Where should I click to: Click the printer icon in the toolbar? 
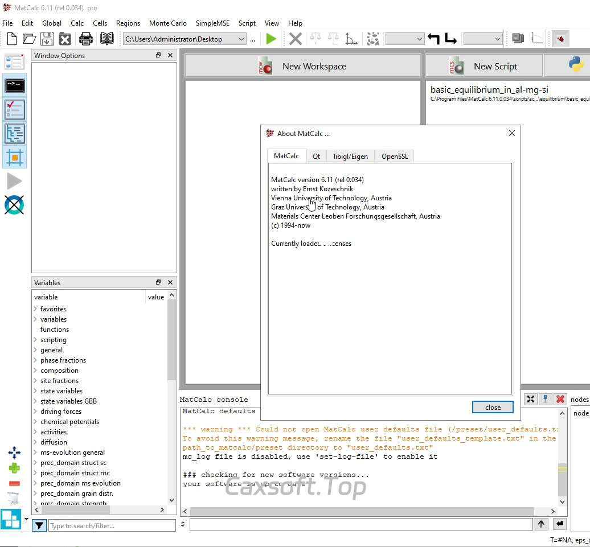tap(86, 39)
